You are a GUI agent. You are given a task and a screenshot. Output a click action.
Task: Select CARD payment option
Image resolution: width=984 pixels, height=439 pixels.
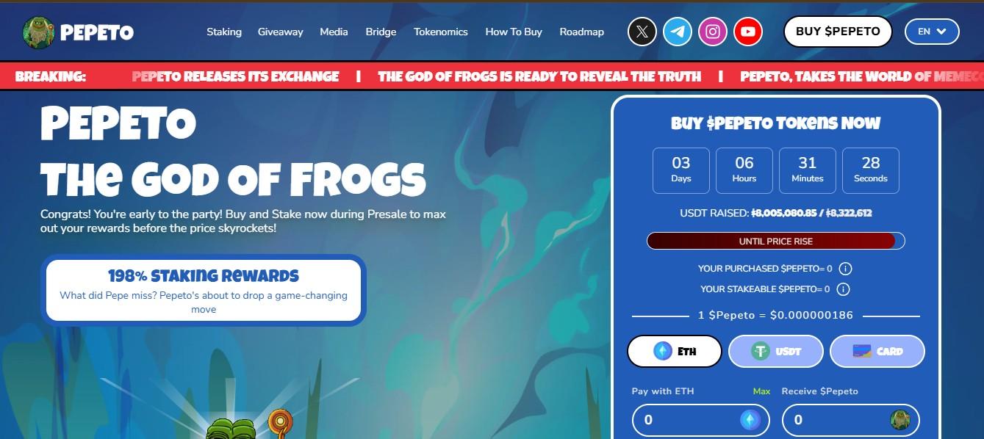(877, 351)
